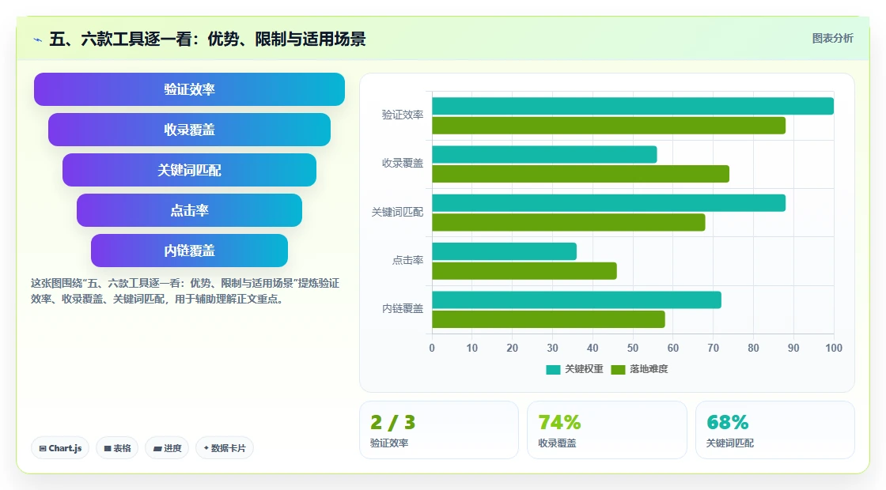
Task: Click green 落地难度 bar for 关键词匹配
Action: tap(569, 222)
